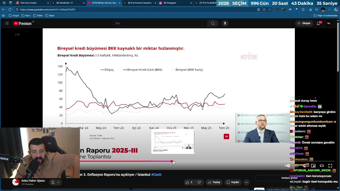Open Yayın bookmarks folder
The image size is (340, 191).
(x=50, y=16)
